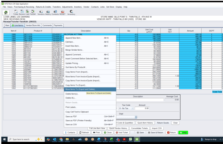Click the RESET toolbar icon
The image size is (223, 144).
pyautogui.click(x=63, y=12)
